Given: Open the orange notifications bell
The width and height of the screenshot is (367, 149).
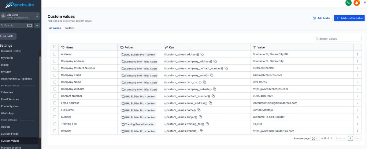Looking at the screenshot, I should coord(357,3).
